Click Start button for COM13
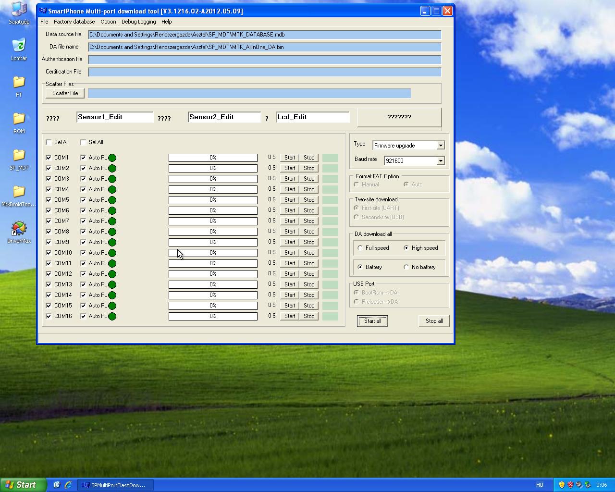 (x=290, y=284)
